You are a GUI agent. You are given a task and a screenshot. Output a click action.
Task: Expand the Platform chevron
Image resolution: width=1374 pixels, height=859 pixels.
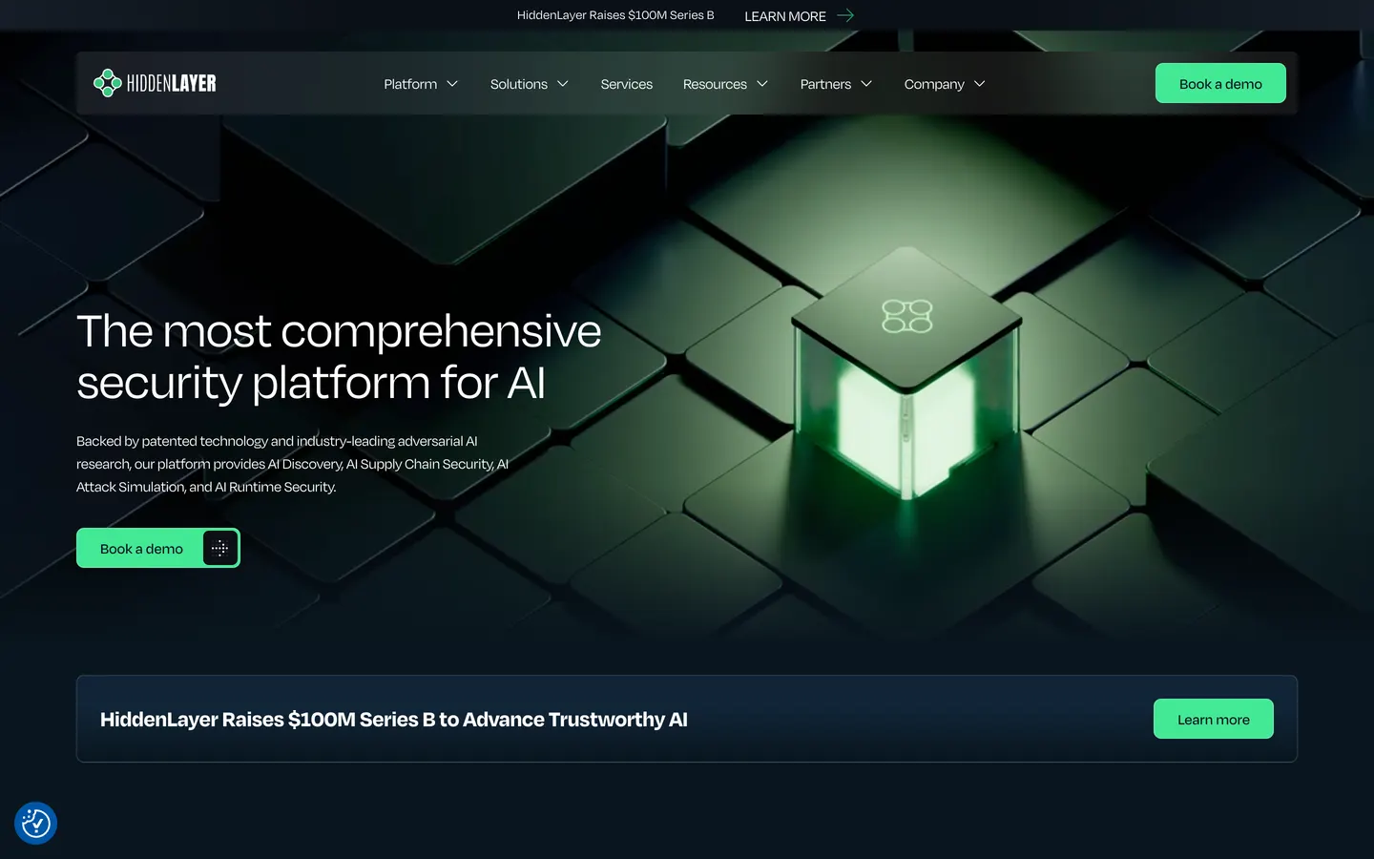point(452,84)
